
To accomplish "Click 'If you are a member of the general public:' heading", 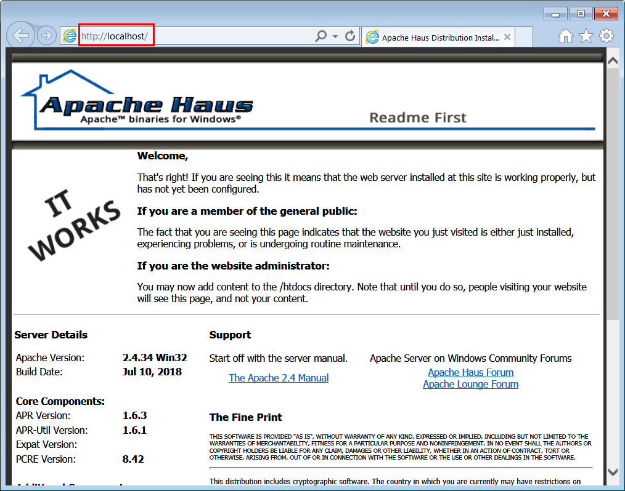I will coord(247,211).
